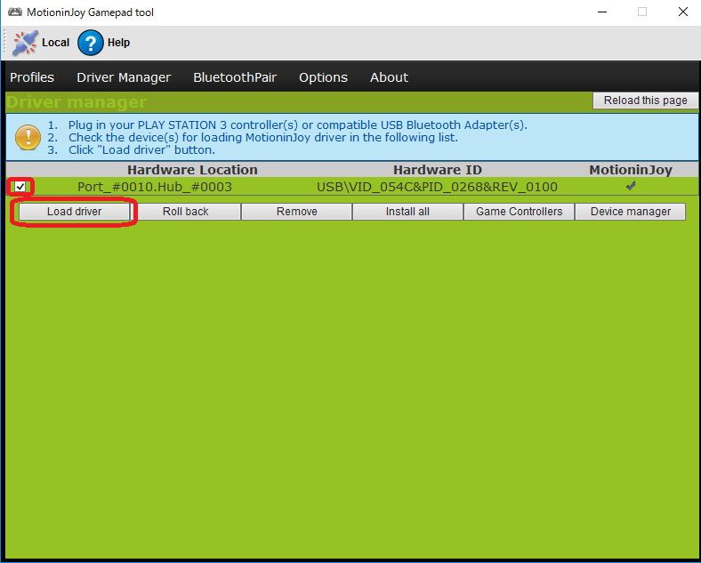
Task: Click the yellow exclamation warning icon
Action: (28, 137)
